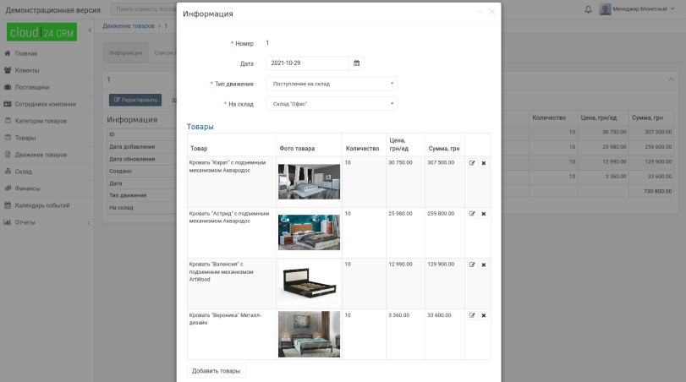Expand the Отчеты sidebar menu
Image resolution: width=686 pixels, height=382 pixels.
(x=46, y=222)
